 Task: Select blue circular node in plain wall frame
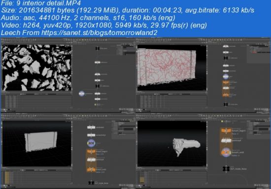pyautogui.click(x=91, y=143)
